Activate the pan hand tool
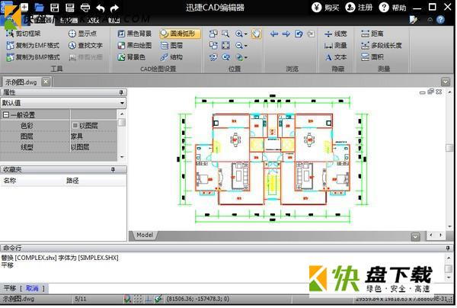The width and height of the screenshot is (457, 308). point(256,34)
